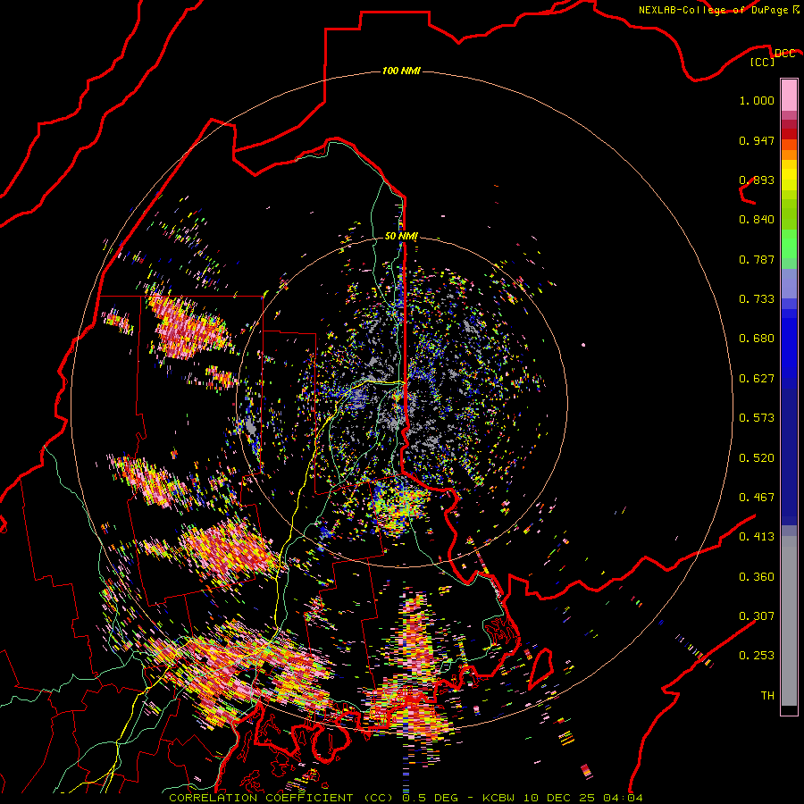The image size is (804, 804).
Task: Click the 0.947 legend value
Action: coord(757,140)
